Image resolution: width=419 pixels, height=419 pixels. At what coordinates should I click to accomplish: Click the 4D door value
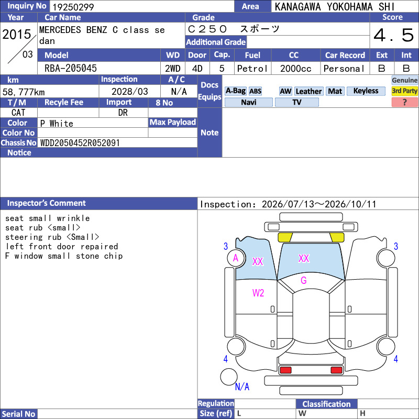[197, 69]
